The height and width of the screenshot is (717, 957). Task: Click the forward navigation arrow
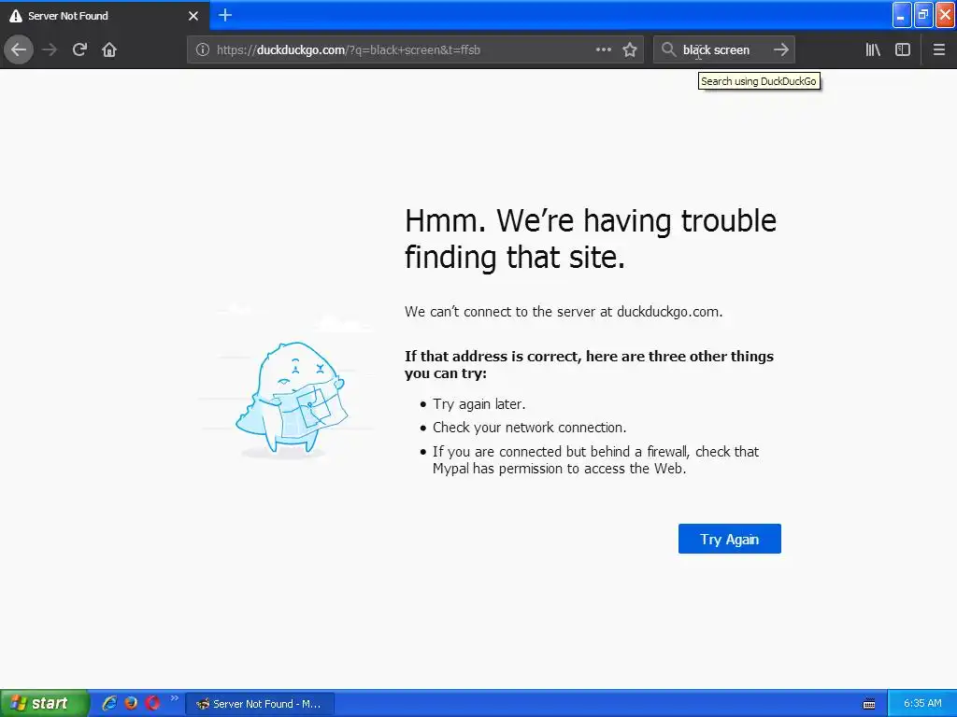point(50,49)
